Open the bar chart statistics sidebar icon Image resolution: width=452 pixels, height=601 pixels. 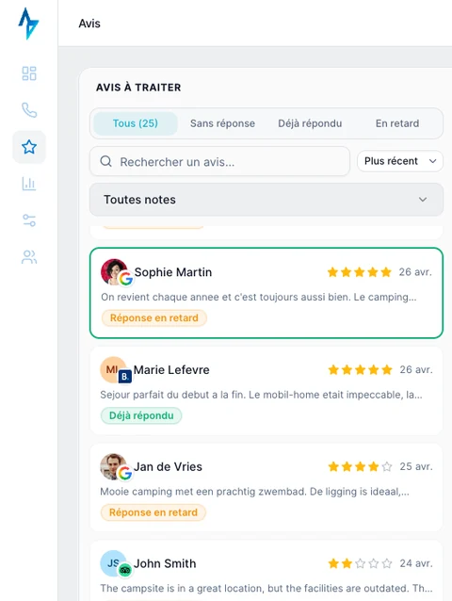(x=29, y=184)
